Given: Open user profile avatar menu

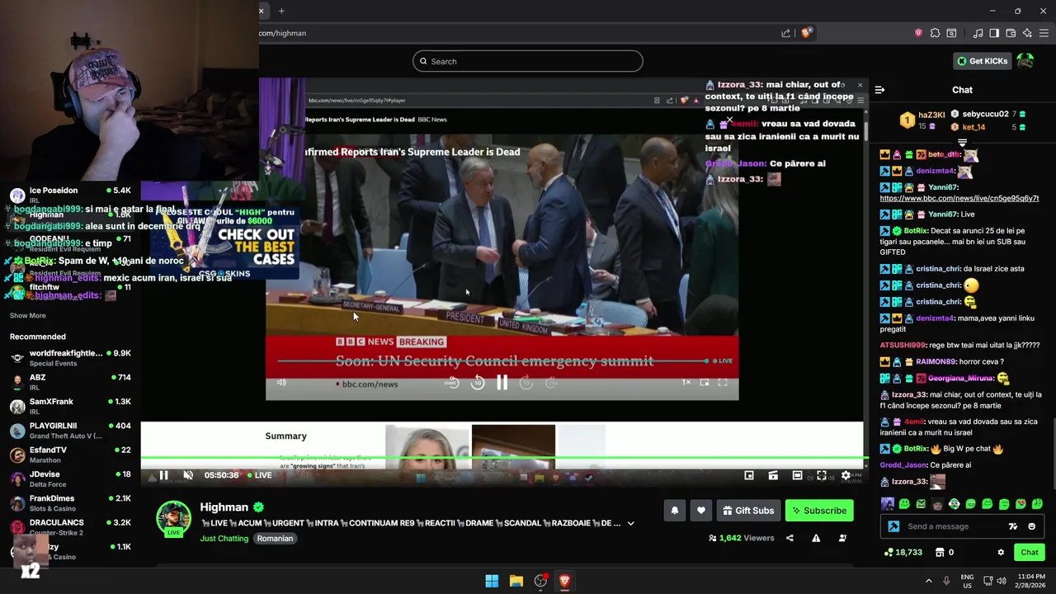Looking at the screenshot, I should [1025, 61].
